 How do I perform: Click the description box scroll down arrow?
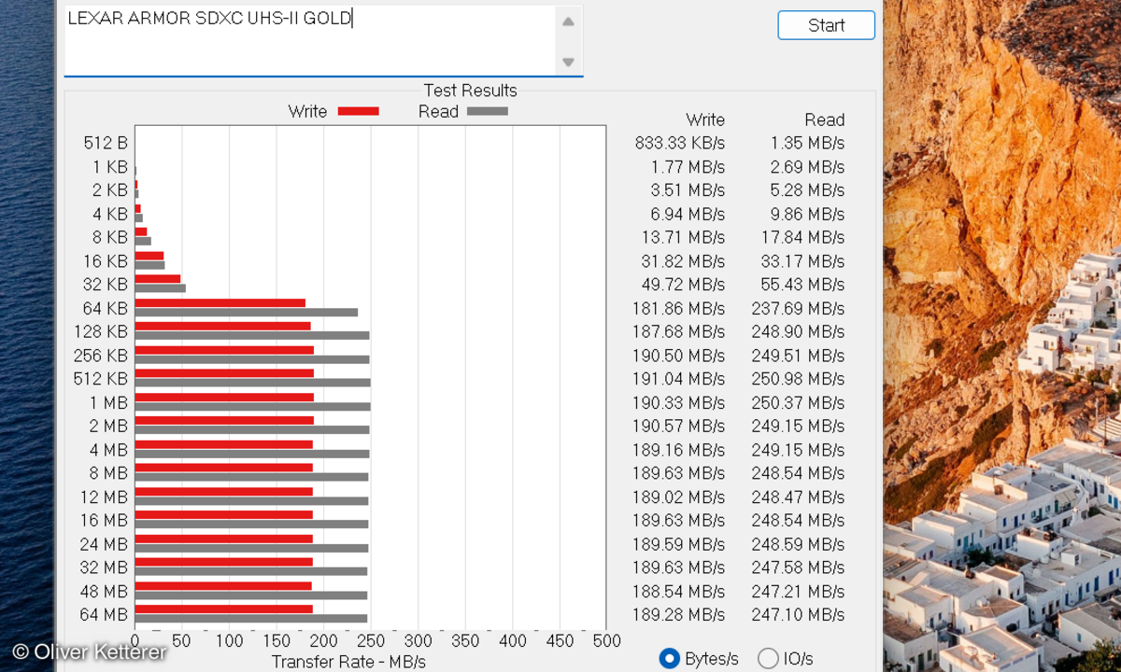click(568, 63)
